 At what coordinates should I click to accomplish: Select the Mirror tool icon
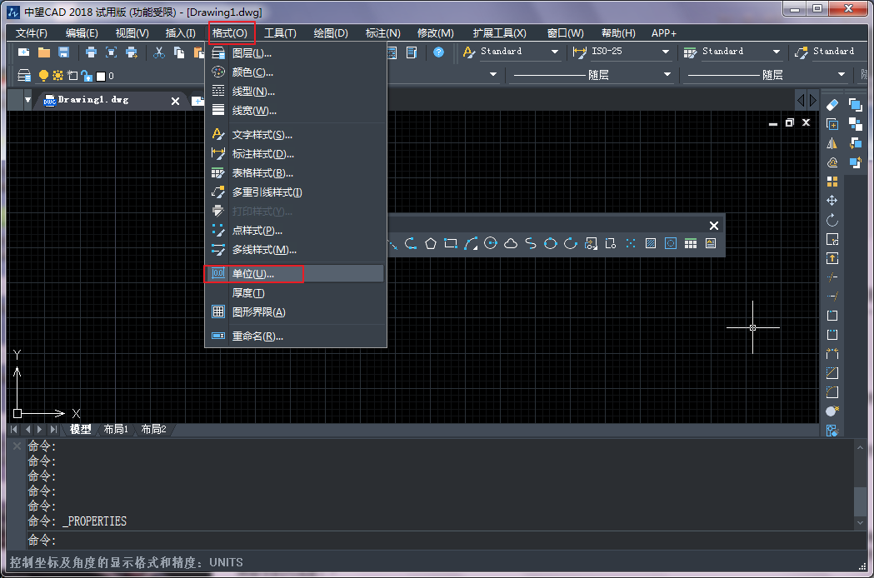coord(832,143)
